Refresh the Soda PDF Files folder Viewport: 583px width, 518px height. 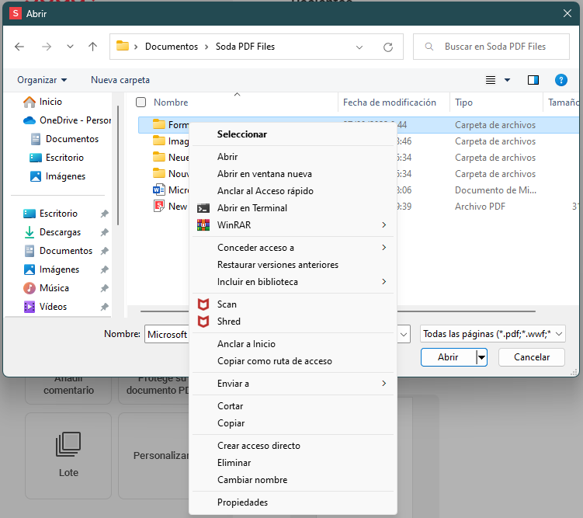click(388, 47)
